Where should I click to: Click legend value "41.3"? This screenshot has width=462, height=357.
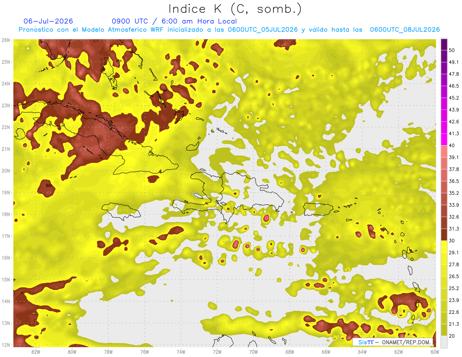pyautogui.click(x=454, y=134)
